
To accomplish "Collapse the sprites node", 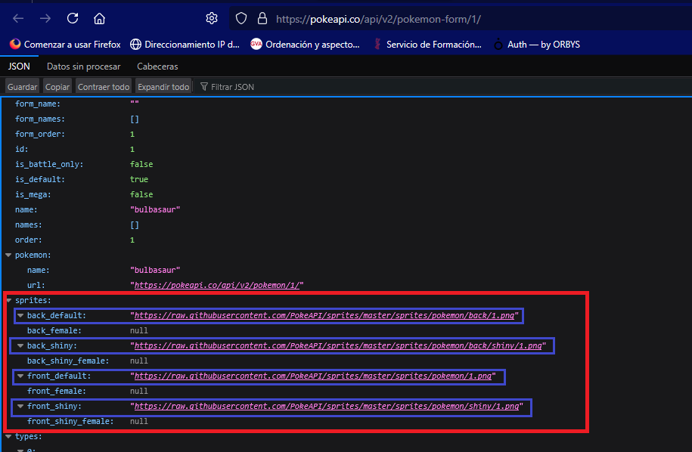I will coord(8,300).
